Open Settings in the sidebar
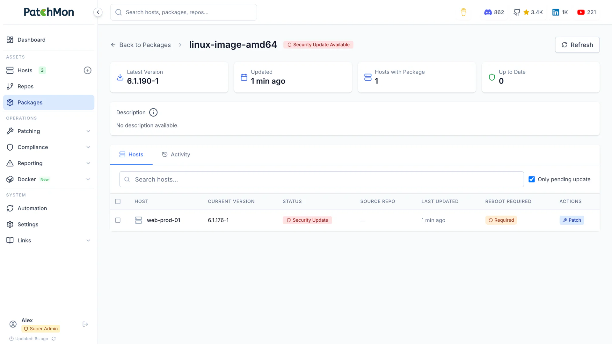The height and width of the screenshot is (344, 612). point(49,224)
